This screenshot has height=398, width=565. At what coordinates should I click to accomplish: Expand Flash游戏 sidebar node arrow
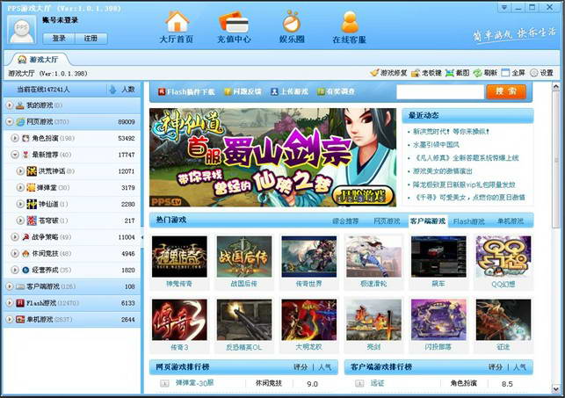click(x=10, y=303)
